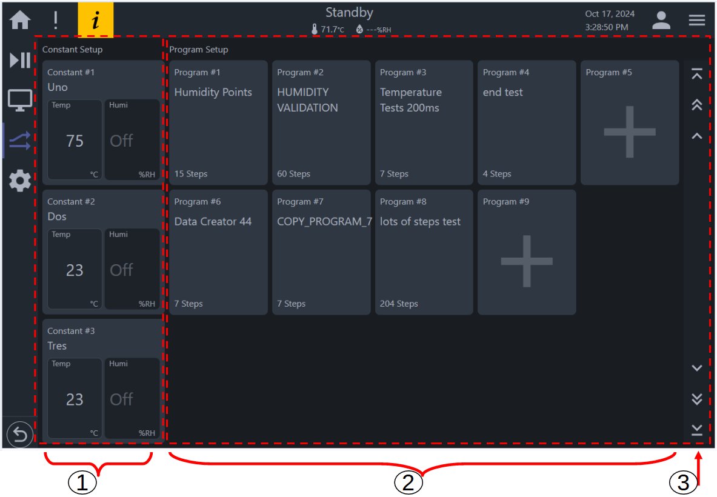Open Program #1 Humidity Points
The height and width of the screenshot is (497, 717).
point(218,123)
